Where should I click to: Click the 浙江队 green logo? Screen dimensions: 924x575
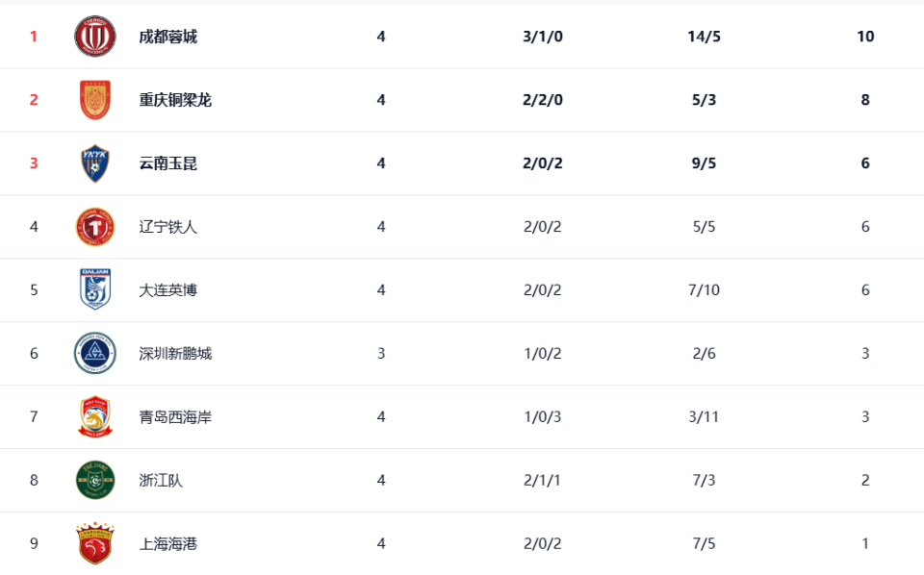click(x=95, y=481)
